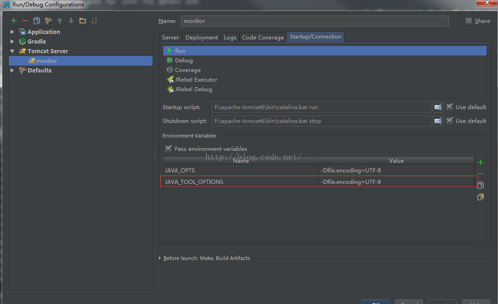This screenshot has width=498, height=304.
Task: Select the Application configuration type
Action: point(44,32)
